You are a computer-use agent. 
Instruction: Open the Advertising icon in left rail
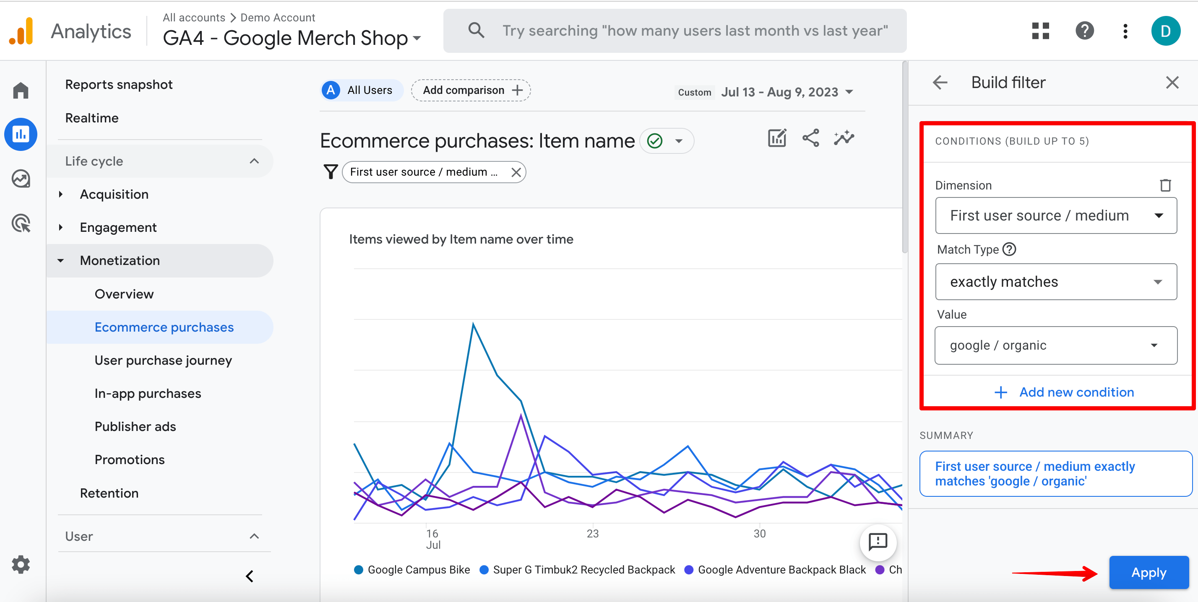21,223
